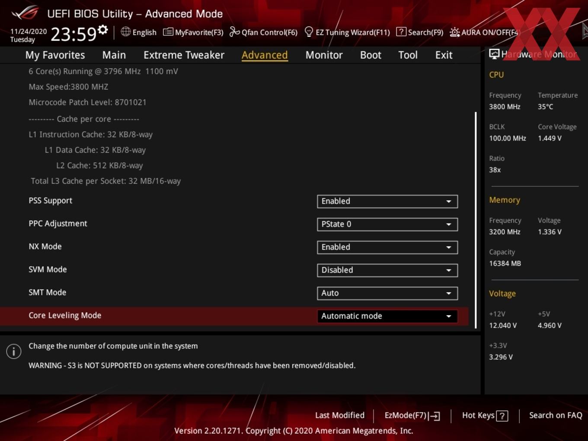Select the Core Leveling Mode row label
This screenshot has width=588, height=441.
tap(65, 316)
